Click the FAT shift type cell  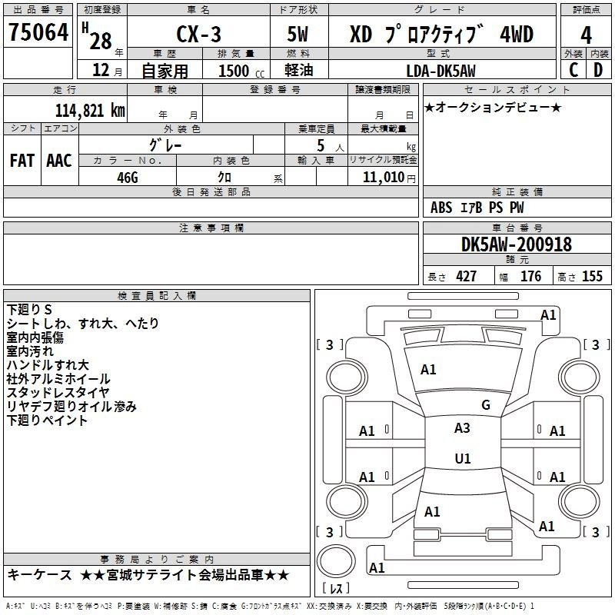(x=22, y=160)
